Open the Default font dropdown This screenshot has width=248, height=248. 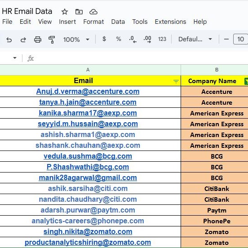click(x=195, y=39)
